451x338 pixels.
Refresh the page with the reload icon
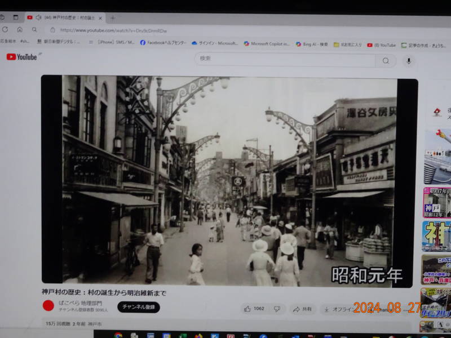5,29
